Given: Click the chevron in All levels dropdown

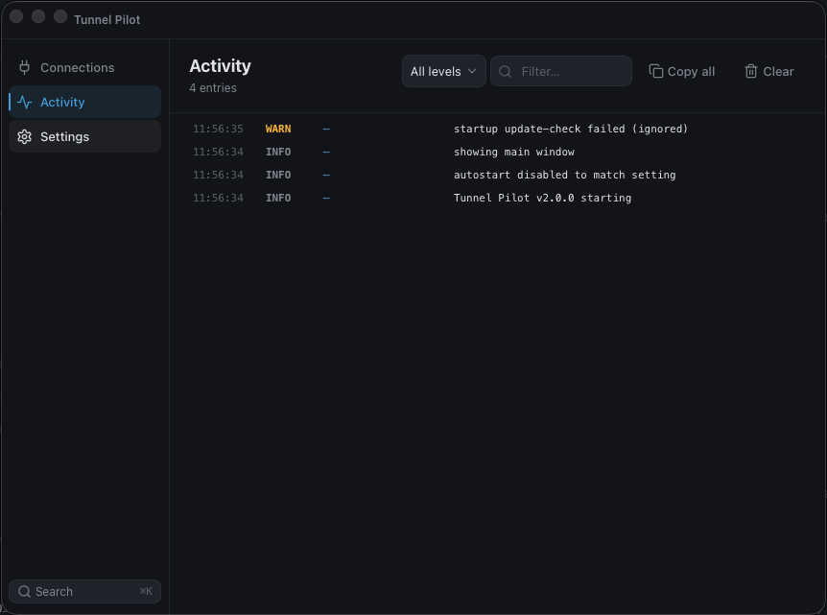Looking at the screenshot, I should point(472,71).
